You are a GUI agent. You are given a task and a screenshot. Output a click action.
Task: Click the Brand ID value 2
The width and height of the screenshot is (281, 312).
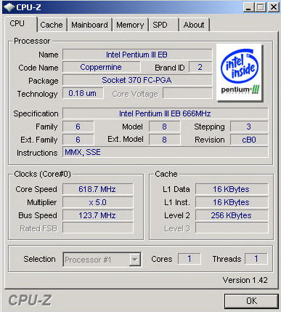(200, 67)
